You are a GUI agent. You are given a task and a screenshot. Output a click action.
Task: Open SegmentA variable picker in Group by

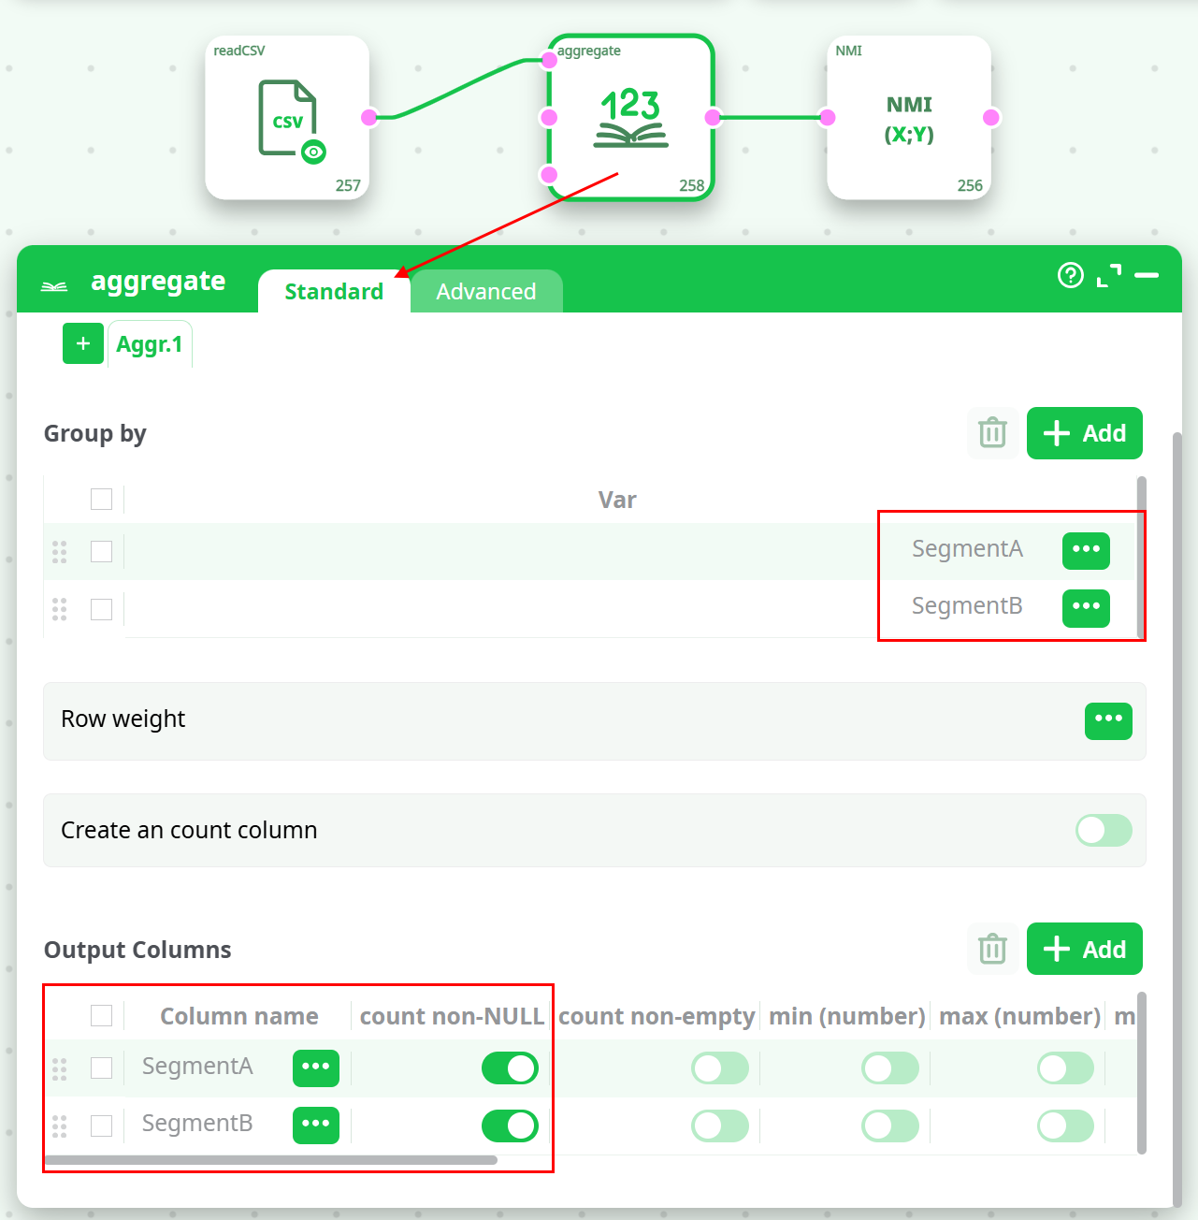pyautogui.click(x=1086, y=550)
